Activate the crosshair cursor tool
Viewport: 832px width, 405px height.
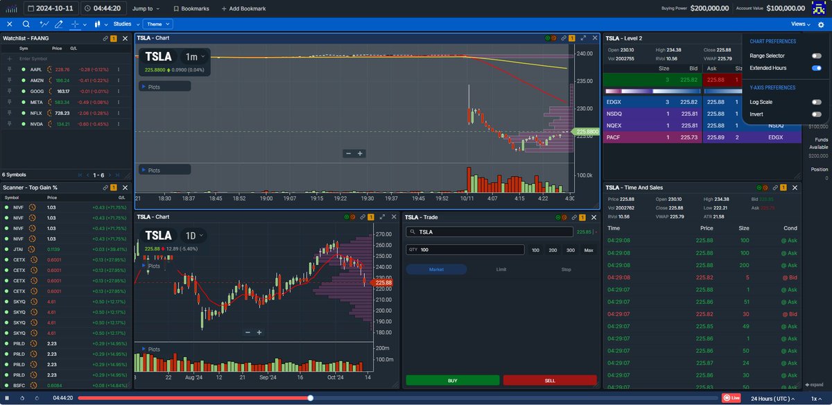tap(76, 24)
